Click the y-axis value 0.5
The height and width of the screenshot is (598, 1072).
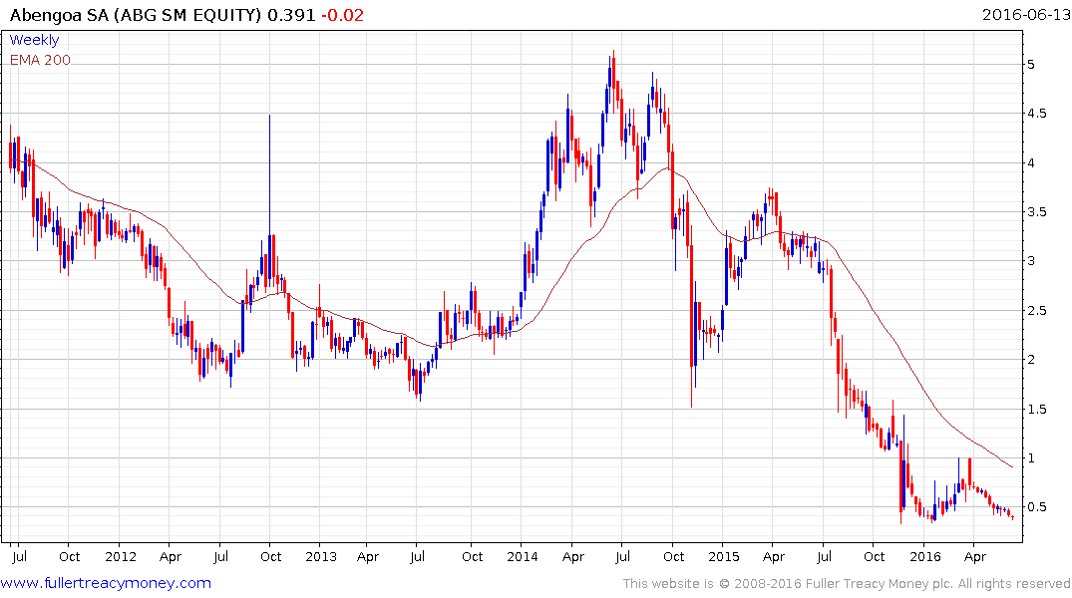tap(1037, 507)
